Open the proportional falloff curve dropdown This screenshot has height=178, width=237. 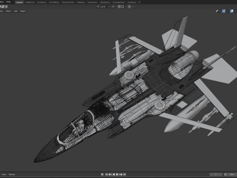(134, 6)
